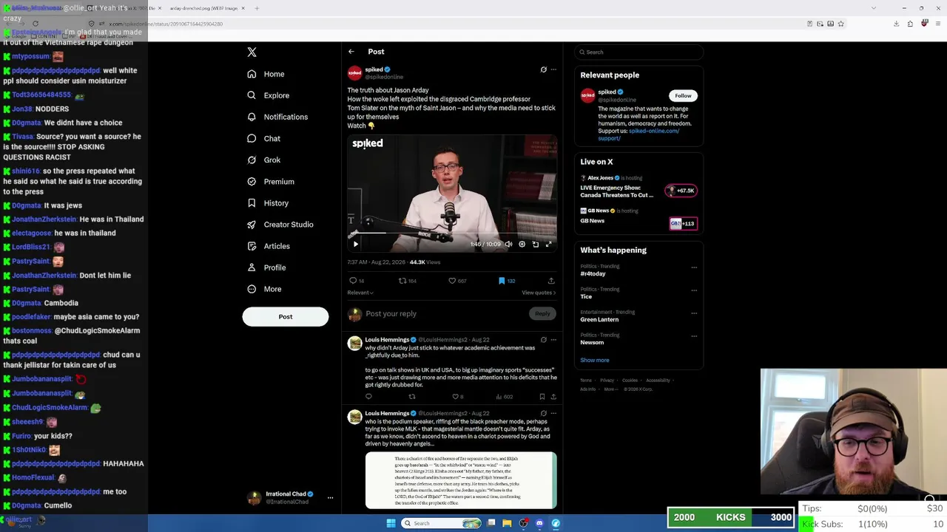Open options for Tice trend

point(694,290)
